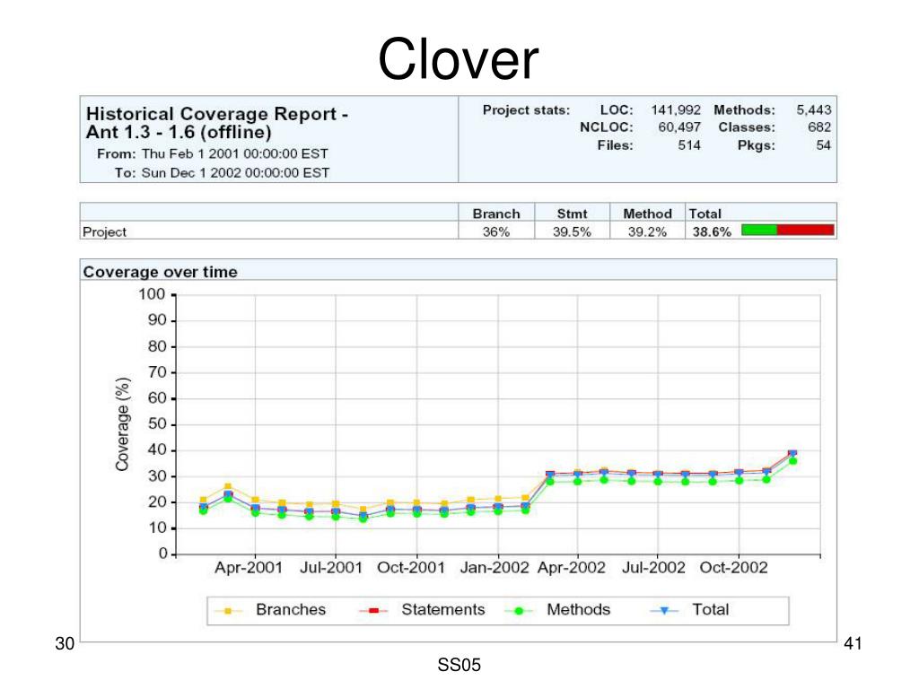Select the LOC value 141,992
919x689 pixels.
point(675,109)
